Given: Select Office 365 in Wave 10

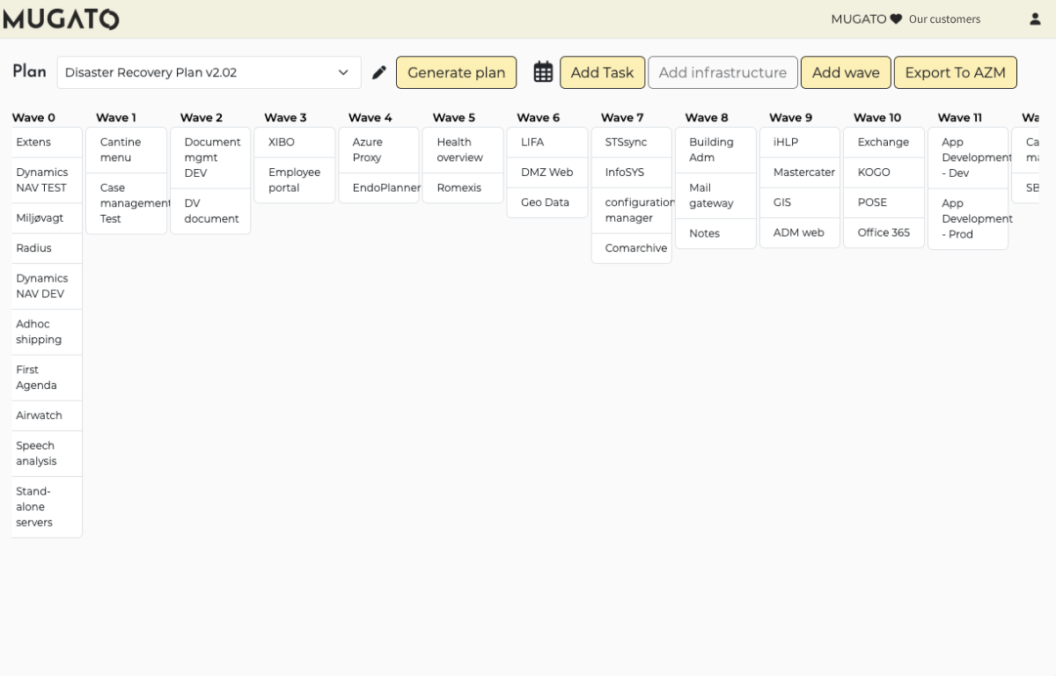Looking at the screenshot, I should point(884,233).
